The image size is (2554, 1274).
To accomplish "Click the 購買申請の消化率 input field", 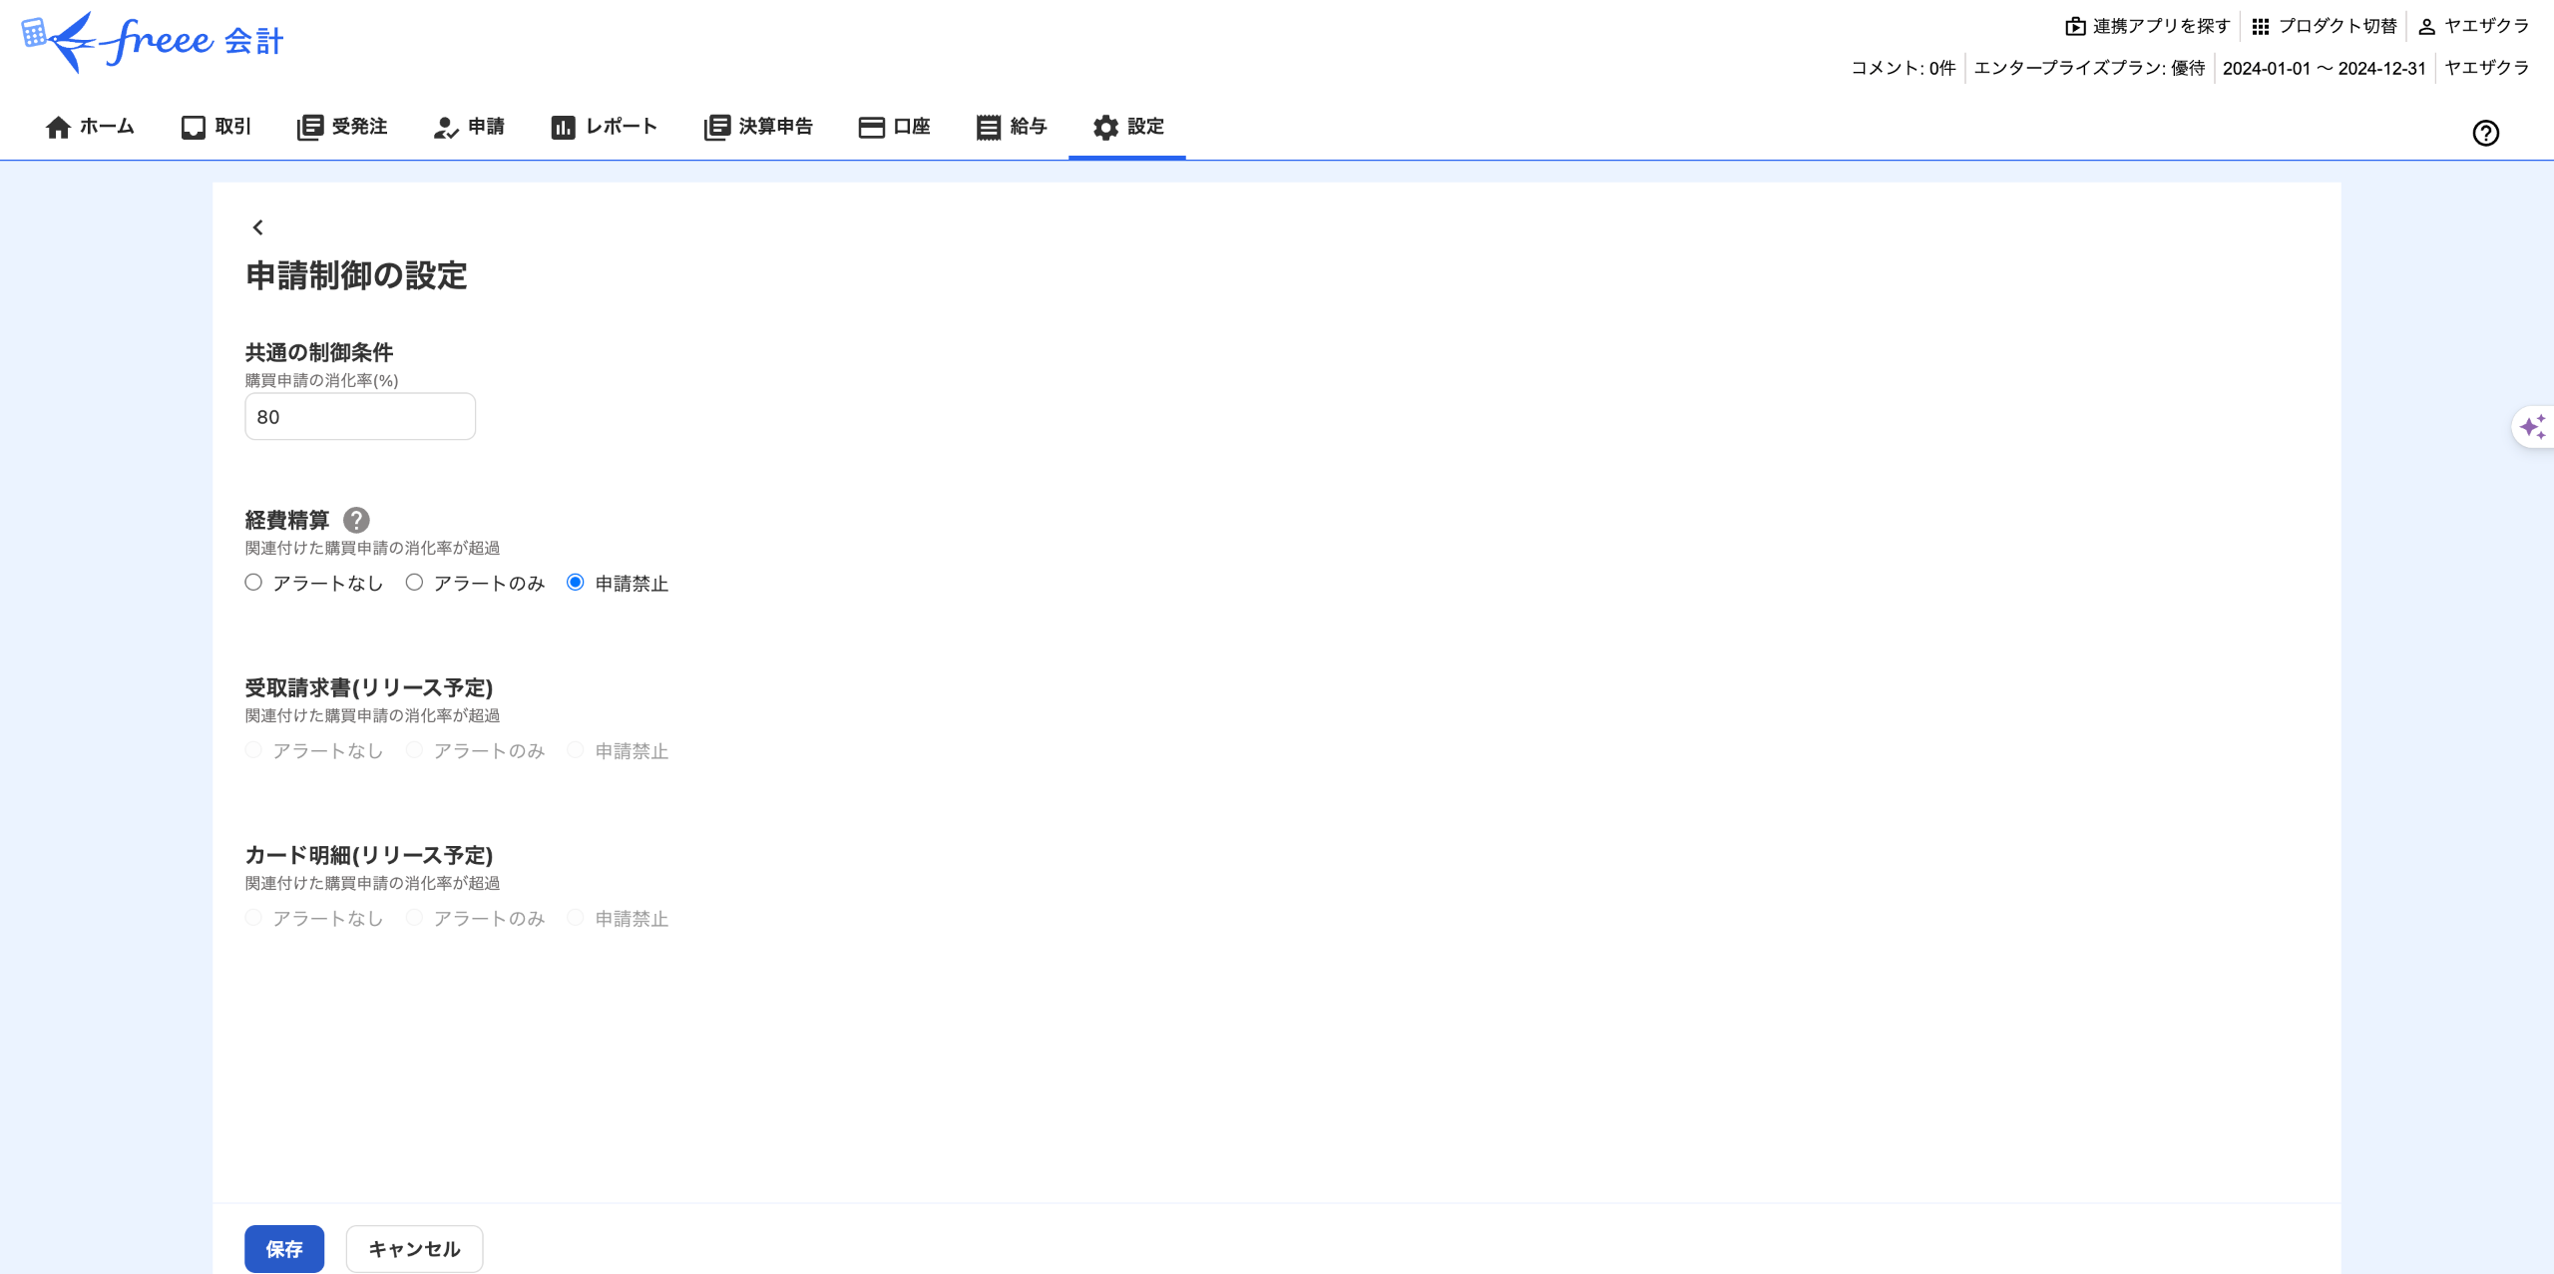I will [360, 417].
